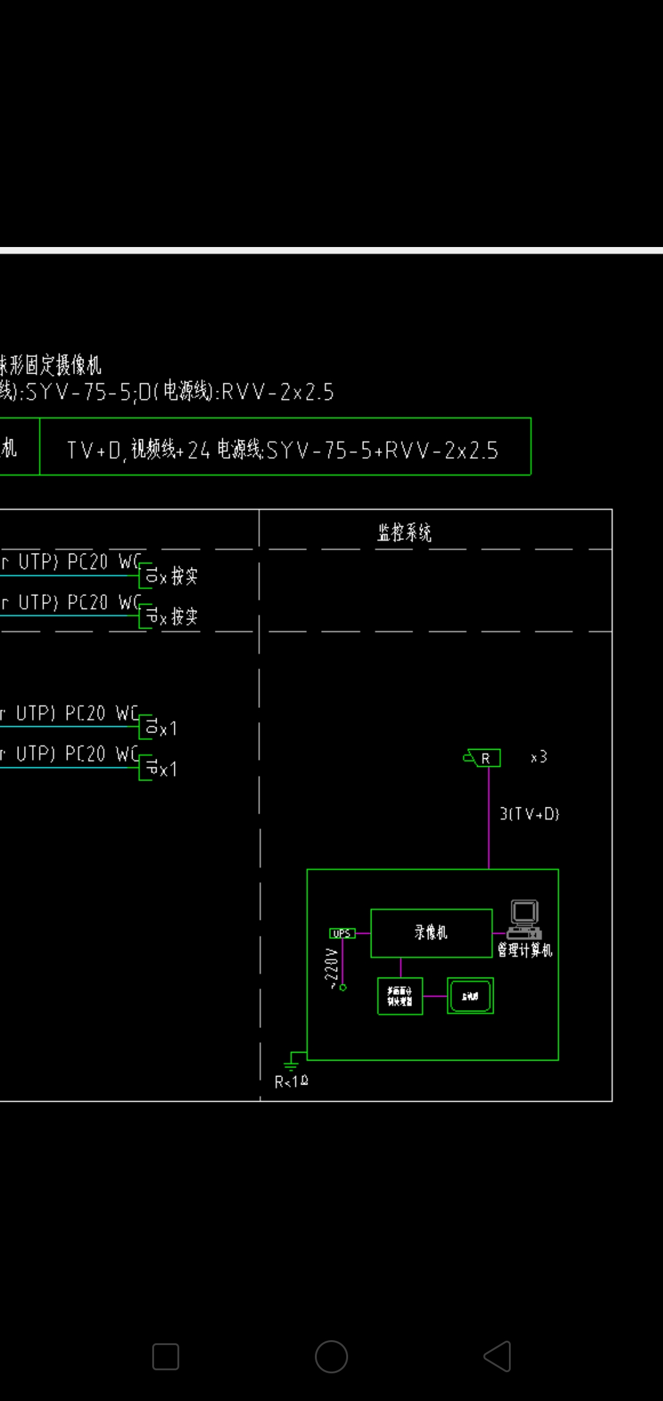Image resolution: width=663 pixels, height=1401 pixels.
Task: Select the TP socket symbol labeled x1
Action: point(149,767)
